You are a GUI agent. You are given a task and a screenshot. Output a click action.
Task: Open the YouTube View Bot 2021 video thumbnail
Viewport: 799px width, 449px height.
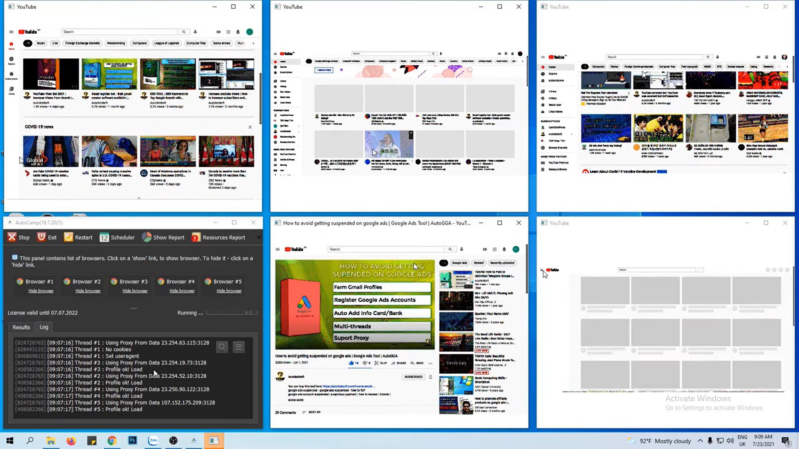(51, 74)
